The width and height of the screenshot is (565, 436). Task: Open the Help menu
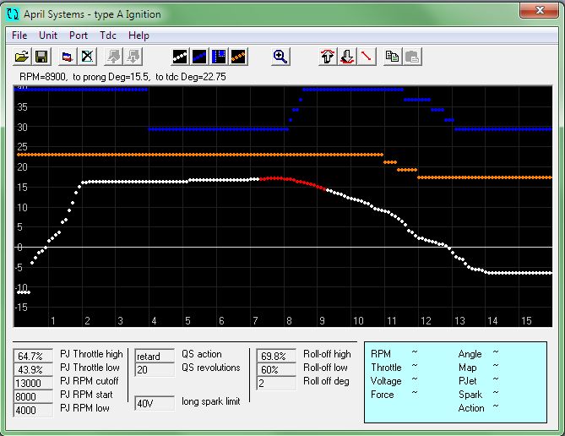click(139, 35)
